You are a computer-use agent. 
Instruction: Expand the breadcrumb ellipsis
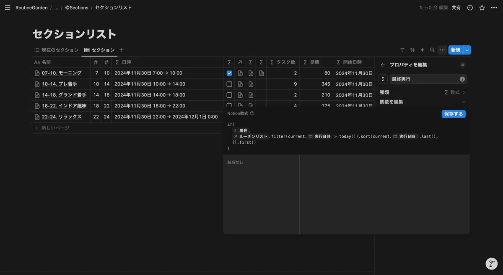(56, 8)
